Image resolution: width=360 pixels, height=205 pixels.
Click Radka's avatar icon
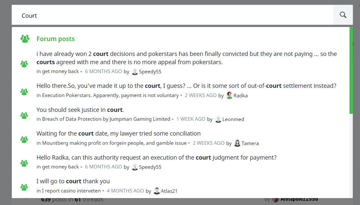(x=229, y=95)
